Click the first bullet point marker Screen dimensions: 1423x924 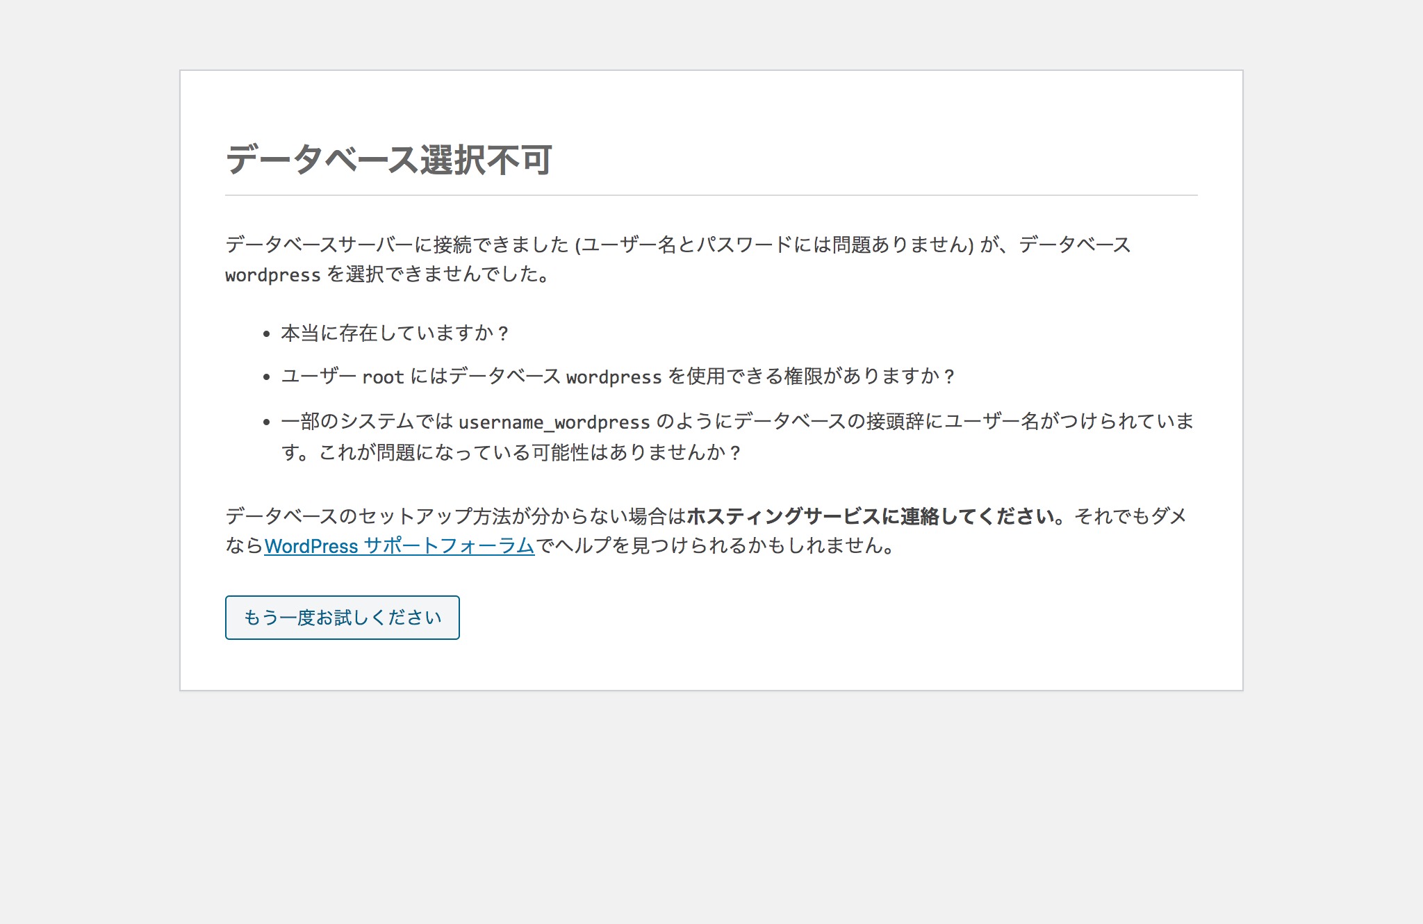266,334
